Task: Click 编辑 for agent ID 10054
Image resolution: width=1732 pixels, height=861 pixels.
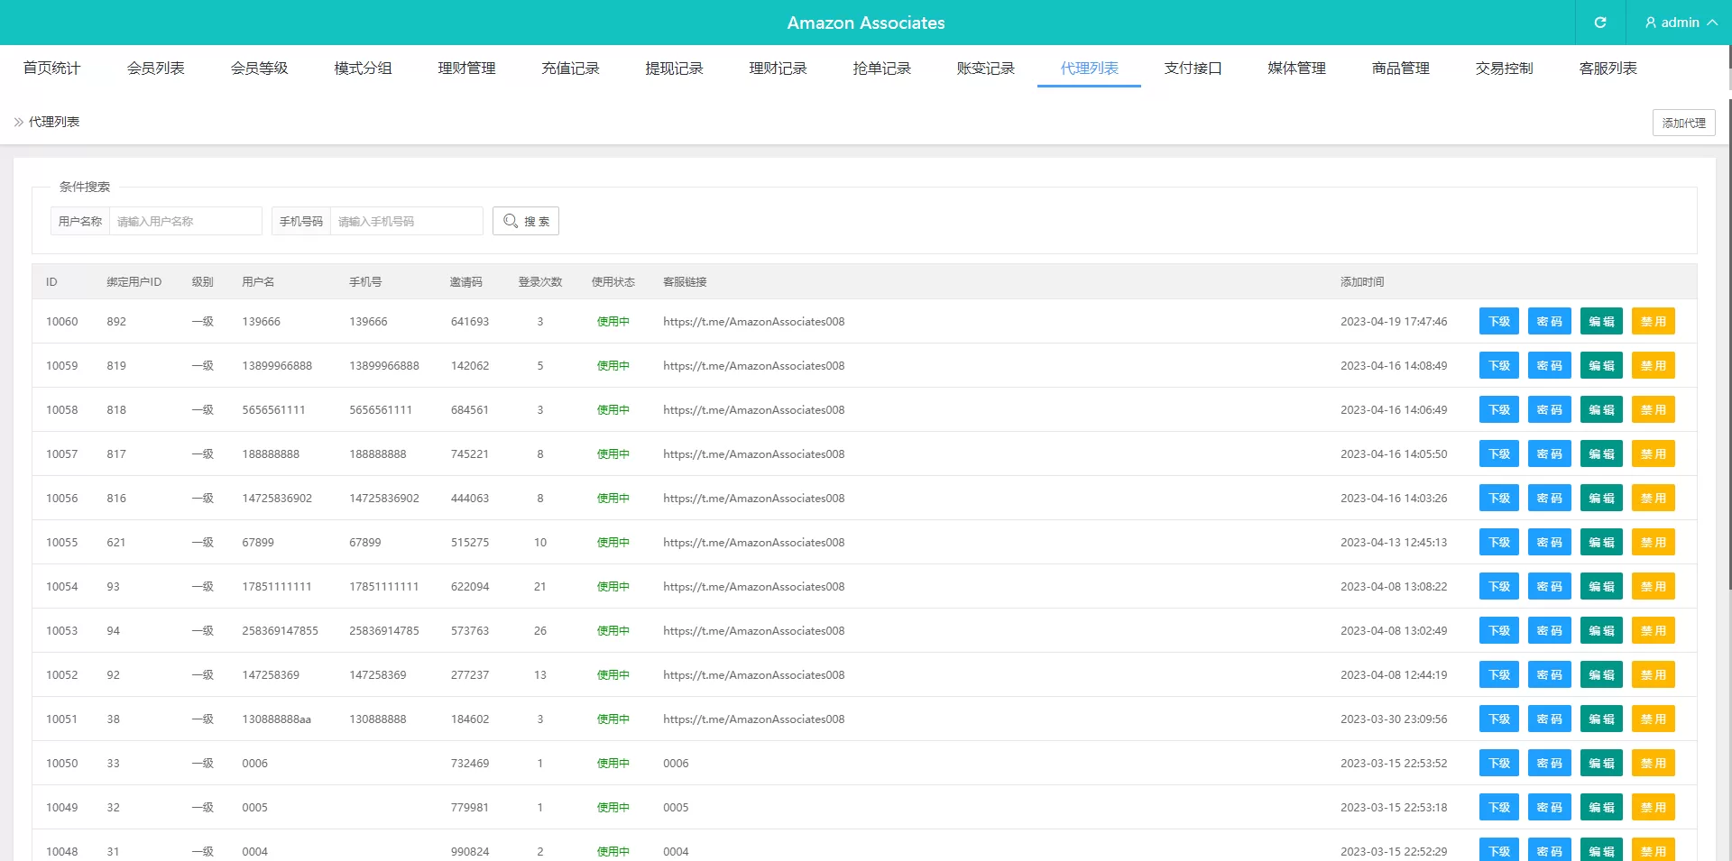Action: (1601, 587)
